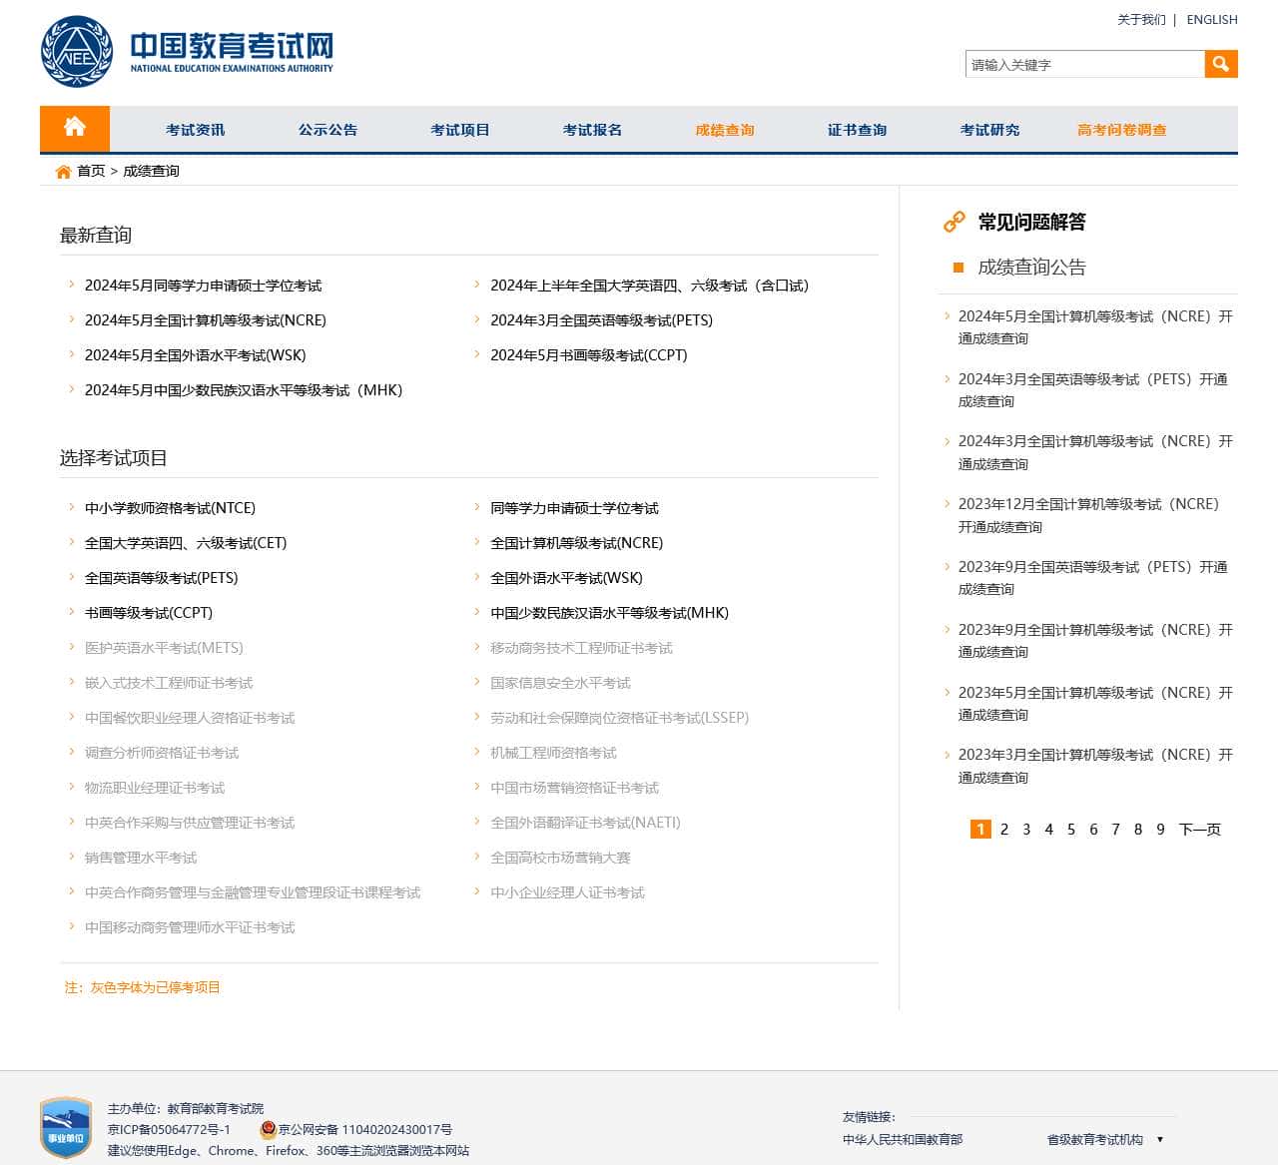Click the home icon in the navigation bar
Image resolution: width=1278 pixels, height=1165 pixels.
click(74, 128)
